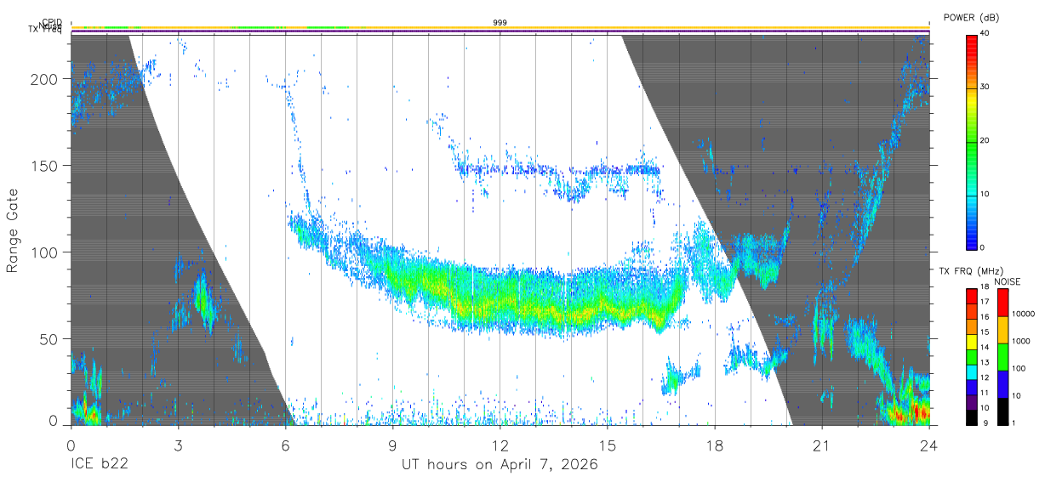Image resolution: width=1045 pixels, height=482 pixels.
Task: Click the '30' label on POWER scale
Action: 985,87
